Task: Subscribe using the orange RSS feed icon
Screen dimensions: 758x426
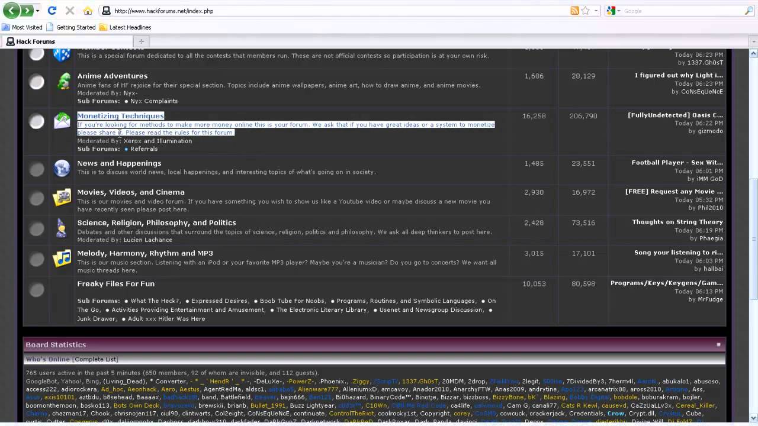Action: (574, 11)
